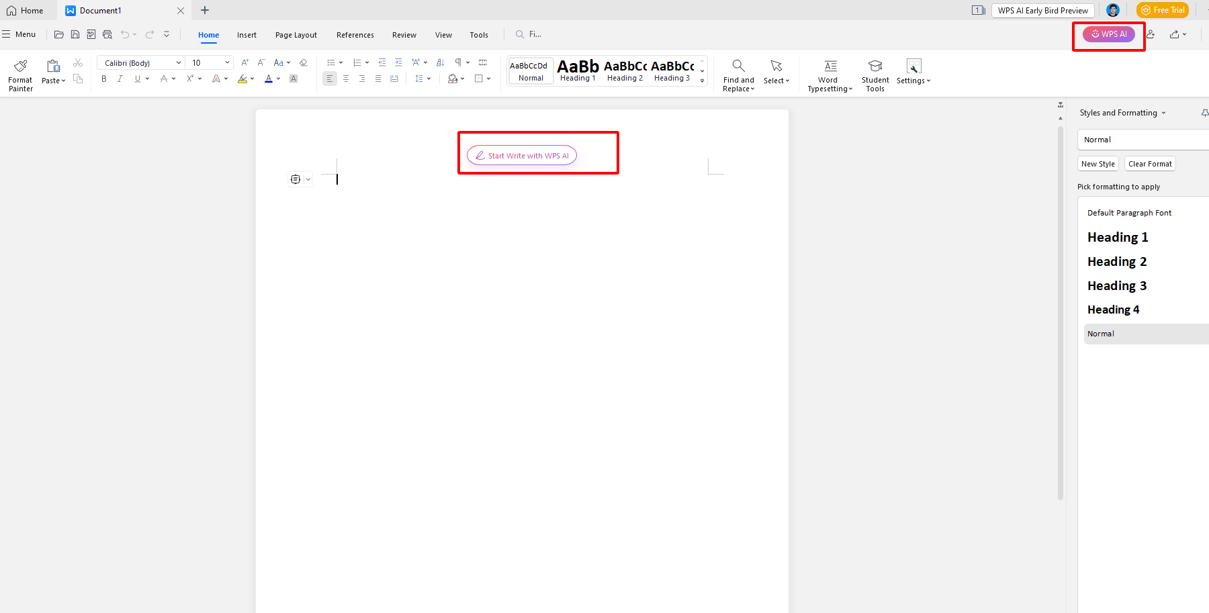Expand the line spacing dropdown
This screenshot has width=1209, height=613.
tap(429, 79)
